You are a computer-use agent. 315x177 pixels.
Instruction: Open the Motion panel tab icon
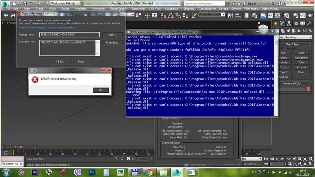pyautogui.click(x=296, y=24)
